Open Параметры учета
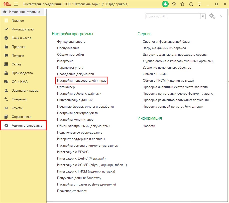Image resolution: width=229 pixels, height=203 pixels. click(x=70, y=67)
